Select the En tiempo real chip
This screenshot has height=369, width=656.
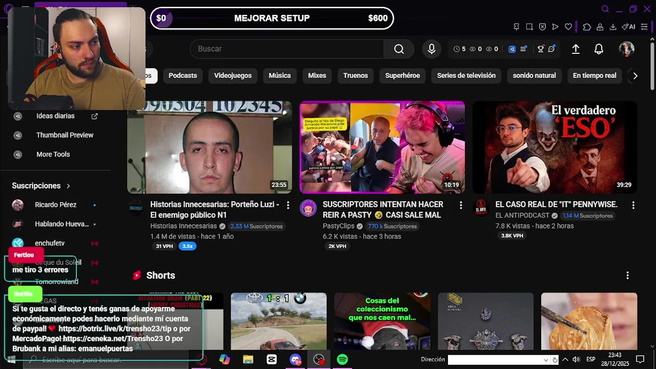point(594,75)
